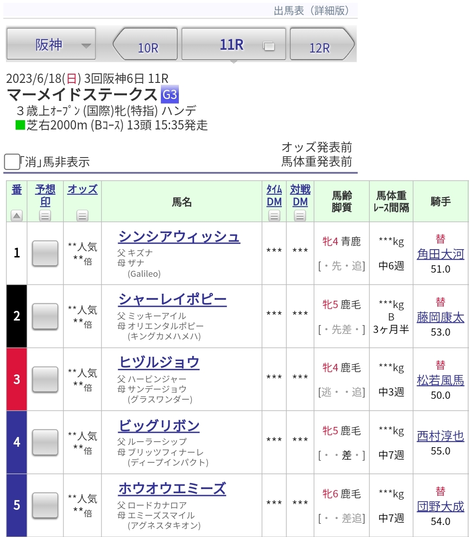This screenshot has height=537, width=469.
Task: Open タイムDM column header link
Action: pos(274,195)
